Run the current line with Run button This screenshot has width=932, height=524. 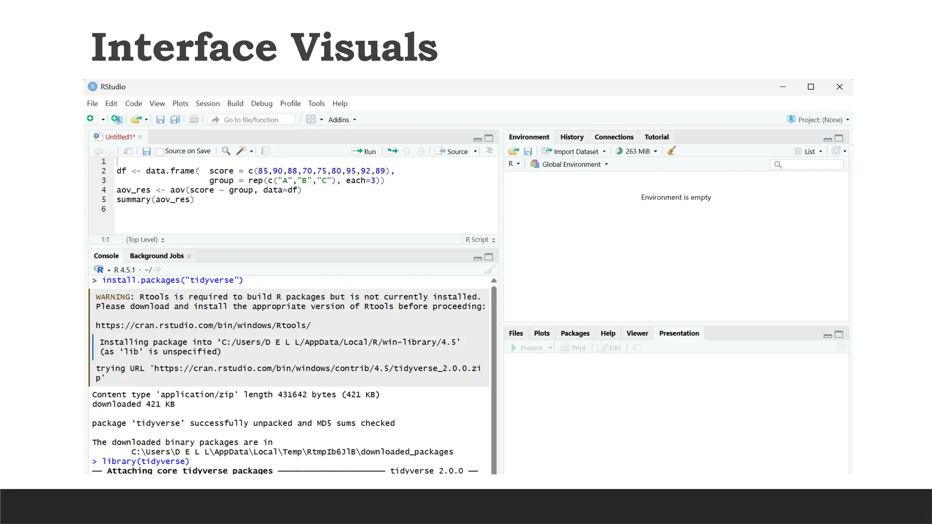point(364,151)
